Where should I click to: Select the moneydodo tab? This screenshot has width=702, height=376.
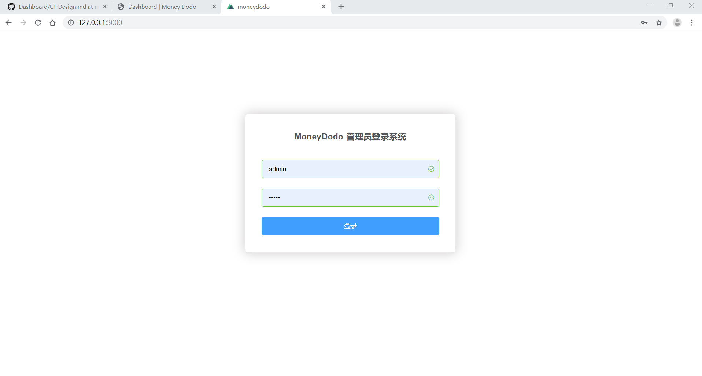276,7
